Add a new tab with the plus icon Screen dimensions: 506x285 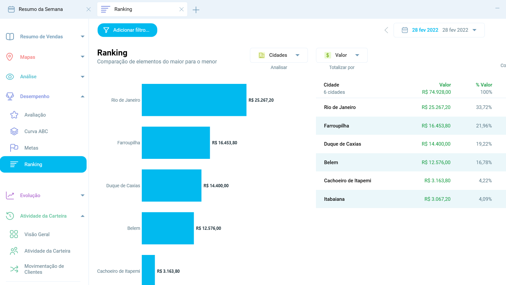click(196, 10)
